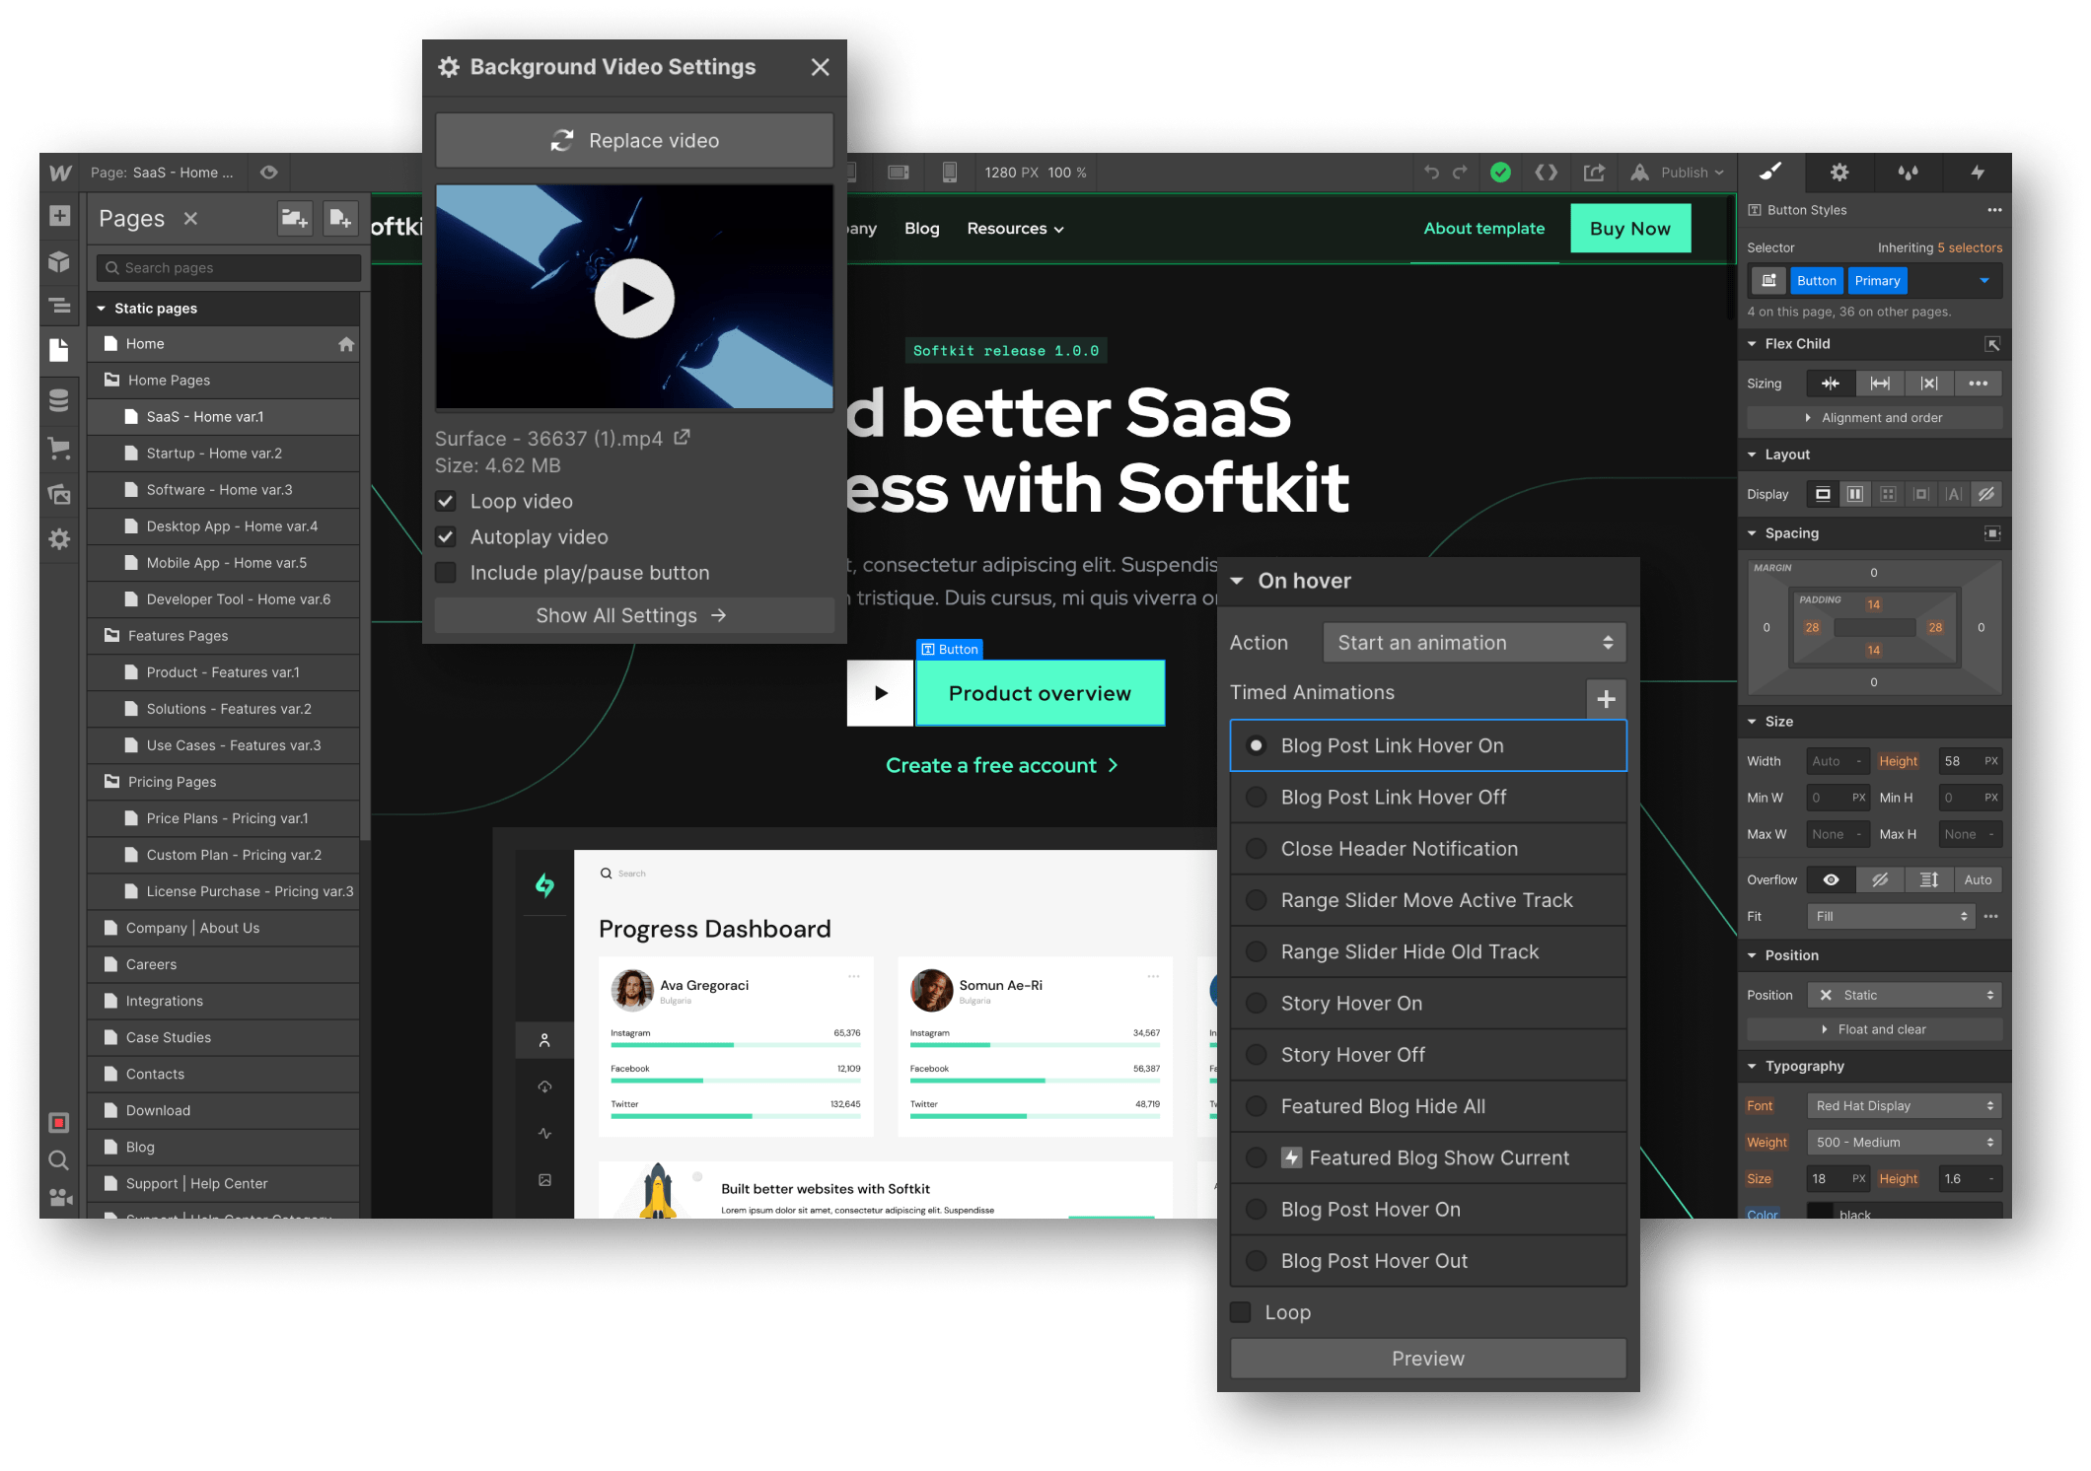Open the Add Elements panel icon

point(59,216)
